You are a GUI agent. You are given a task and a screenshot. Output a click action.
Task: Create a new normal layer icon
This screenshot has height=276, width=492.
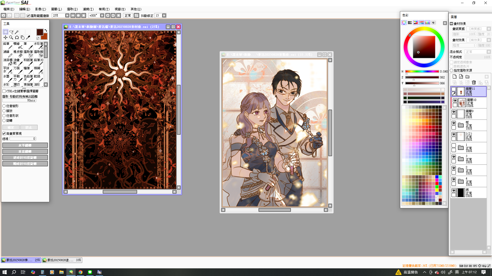(x=455, y=76)
